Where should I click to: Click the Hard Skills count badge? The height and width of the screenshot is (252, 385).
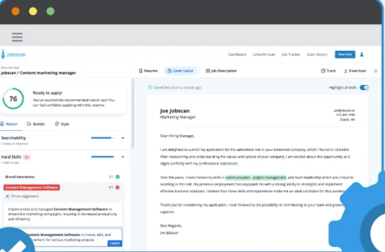(27, 157)
